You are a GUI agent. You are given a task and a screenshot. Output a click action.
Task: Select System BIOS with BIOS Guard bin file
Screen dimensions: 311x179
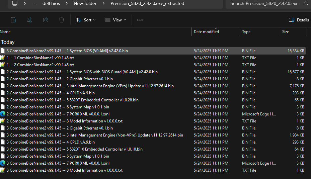click(x=153, y=72)
